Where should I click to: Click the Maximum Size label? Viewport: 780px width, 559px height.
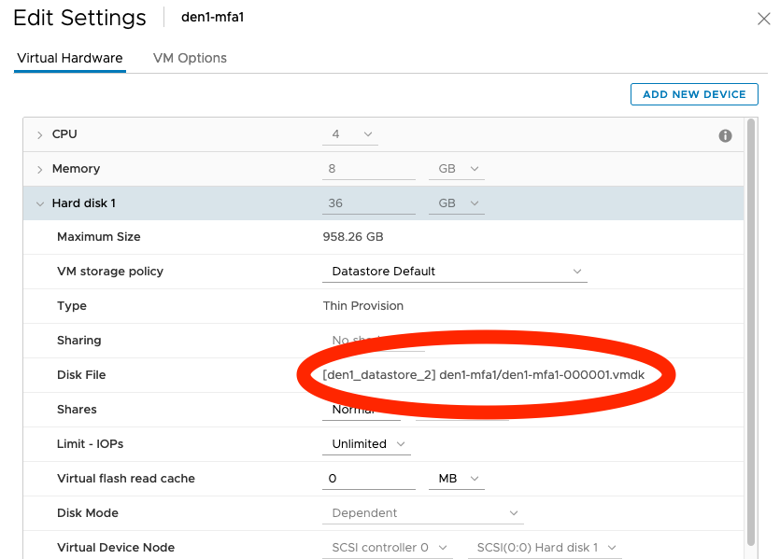pos(99,237)
